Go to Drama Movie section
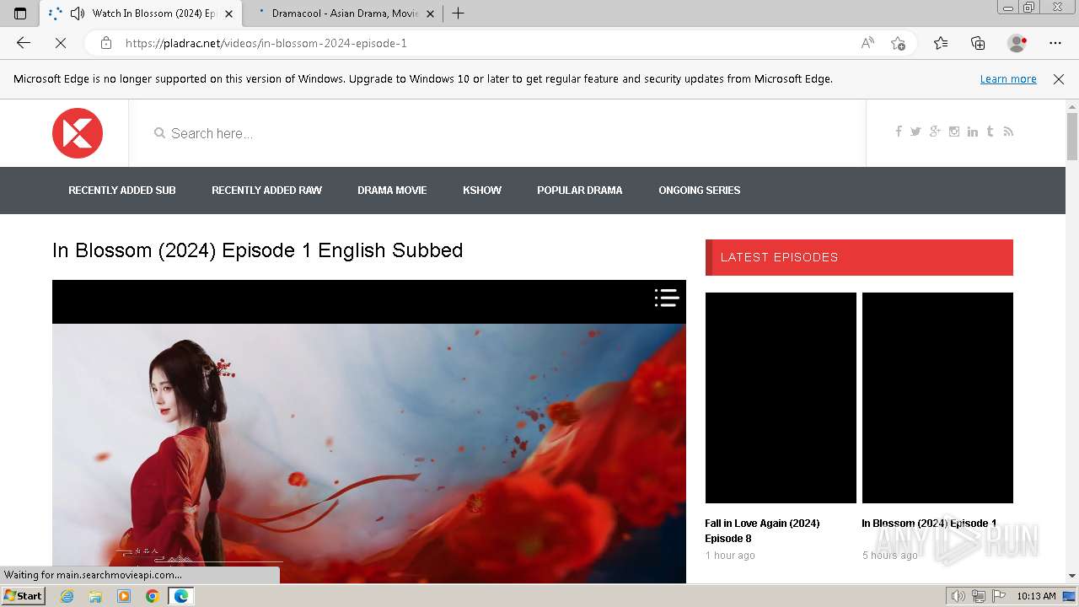This screenshot has width=1079, height=607. pos(392,191)
